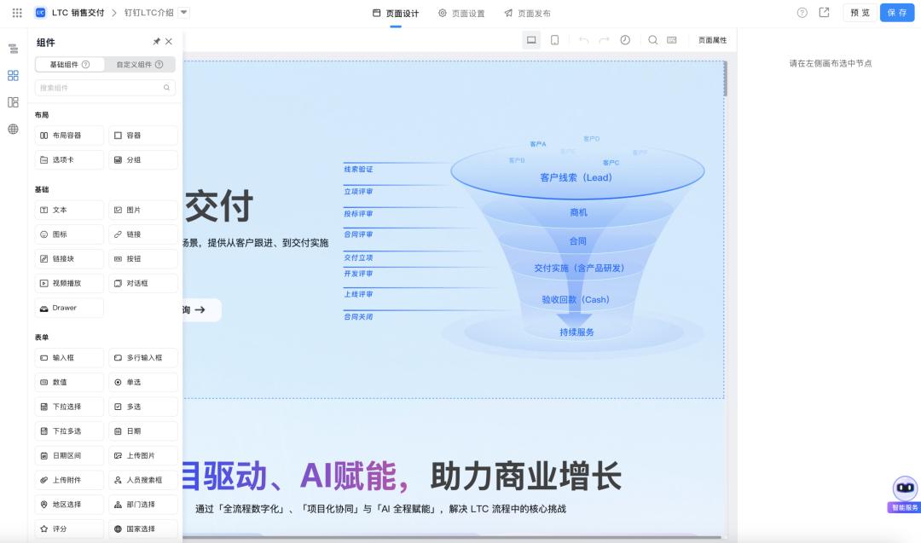Click the 预览 preview button
Viewport: 921px width, 543px height.
coord(860,13)
